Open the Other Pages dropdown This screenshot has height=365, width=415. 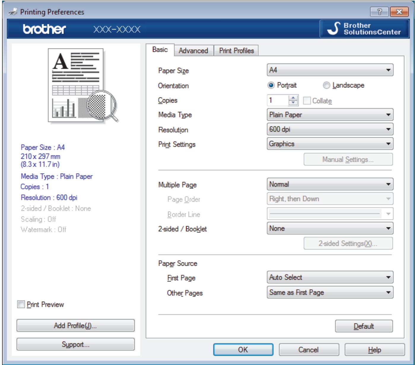pos(330,292)
